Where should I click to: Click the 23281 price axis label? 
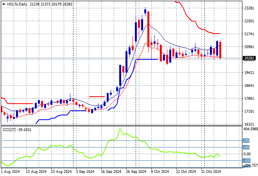click(x=249, y=8)
